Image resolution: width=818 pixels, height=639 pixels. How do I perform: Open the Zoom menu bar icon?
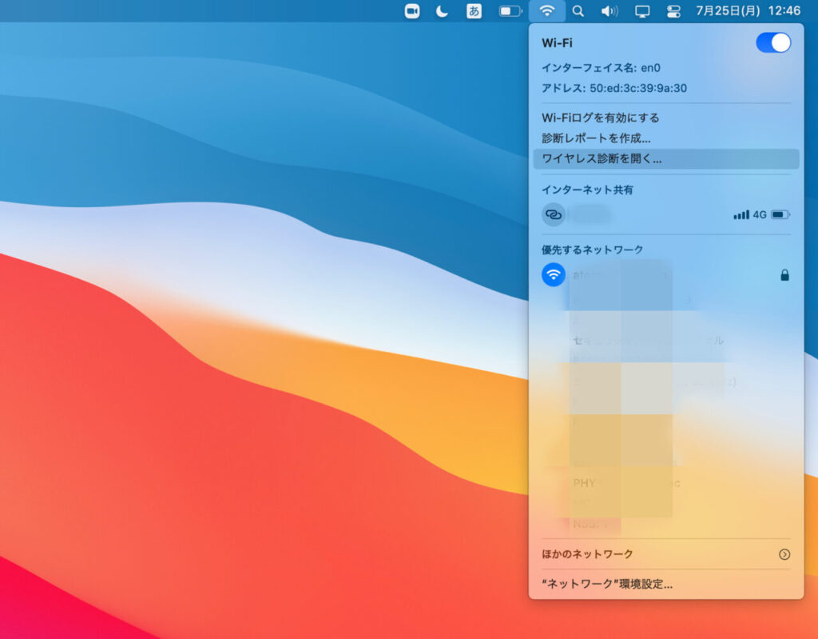(411, 11)
